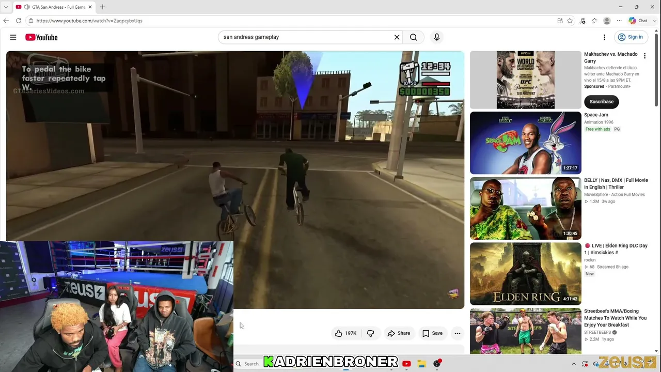This screenshot has height=372, width=661.
Task: Click the Suscribase ad button
Action: point(601,102)
